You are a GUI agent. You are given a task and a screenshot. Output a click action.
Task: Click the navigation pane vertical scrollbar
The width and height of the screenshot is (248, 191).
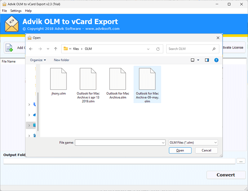coord(38,112)
